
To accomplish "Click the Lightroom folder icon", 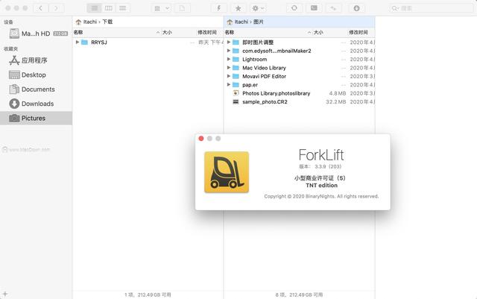I will click(236, 59).
